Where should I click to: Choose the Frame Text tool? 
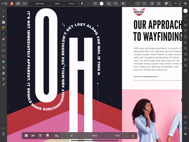(x=4, y=22)
